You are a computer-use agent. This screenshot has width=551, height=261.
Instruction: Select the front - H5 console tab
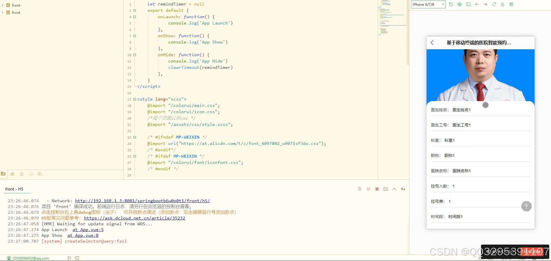tap(14, 189)
